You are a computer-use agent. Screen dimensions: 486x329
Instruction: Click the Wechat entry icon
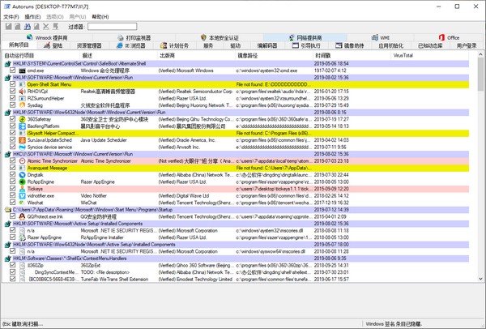pos(21,203)
